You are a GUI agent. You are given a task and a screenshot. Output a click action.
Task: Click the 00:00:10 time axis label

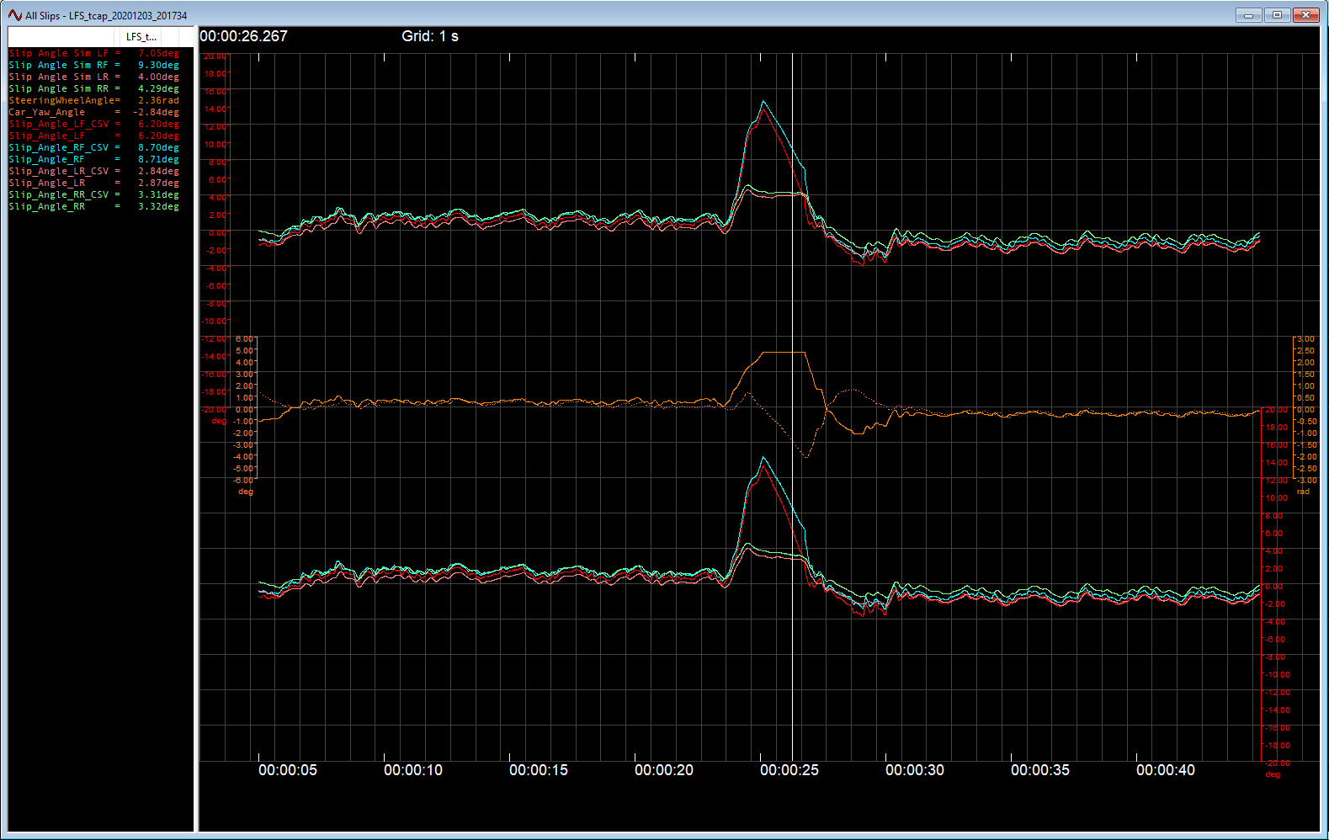[x=413, y=770]
